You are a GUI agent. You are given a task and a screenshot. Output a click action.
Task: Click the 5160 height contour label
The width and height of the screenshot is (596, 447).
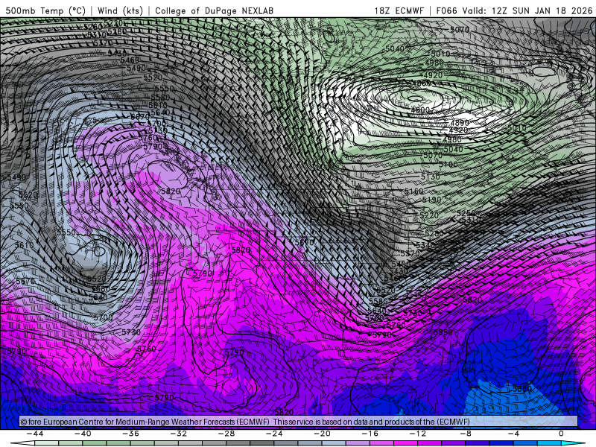point(413,191)
